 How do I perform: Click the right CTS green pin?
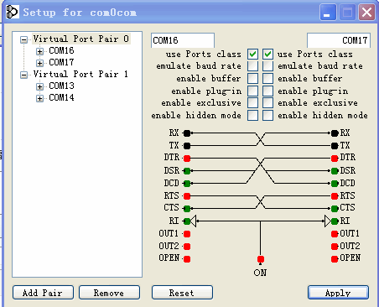335,208
